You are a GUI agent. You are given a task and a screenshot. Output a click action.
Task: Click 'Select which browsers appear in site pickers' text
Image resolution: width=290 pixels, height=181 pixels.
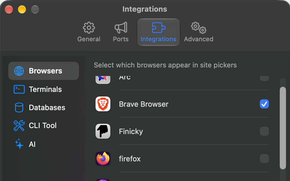point(165,65)
